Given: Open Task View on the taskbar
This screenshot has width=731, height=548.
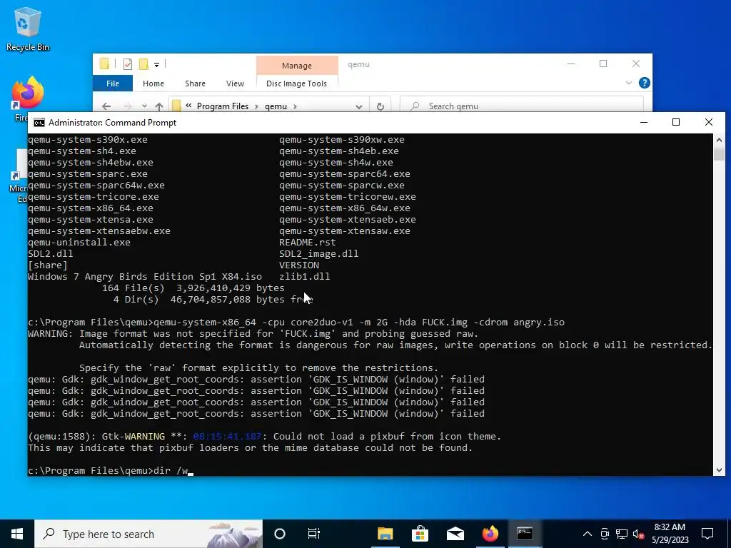Looking at the screenshot, I should [x=314, y=534].
